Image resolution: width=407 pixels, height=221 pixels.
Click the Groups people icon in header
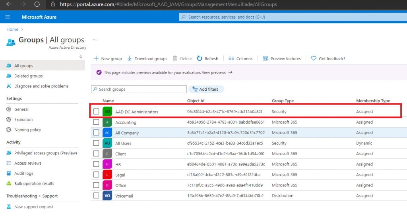11,42
